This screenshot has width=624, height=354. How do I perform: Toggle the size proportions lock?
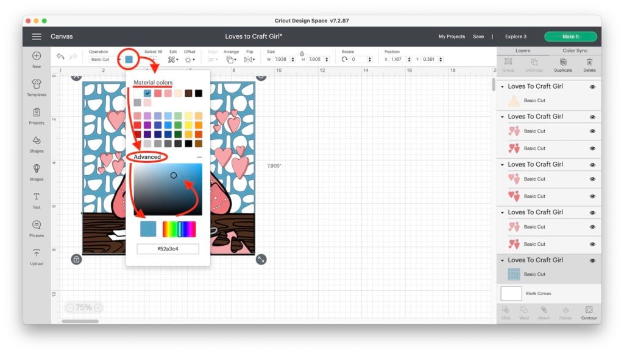click(x=302, y=54)
